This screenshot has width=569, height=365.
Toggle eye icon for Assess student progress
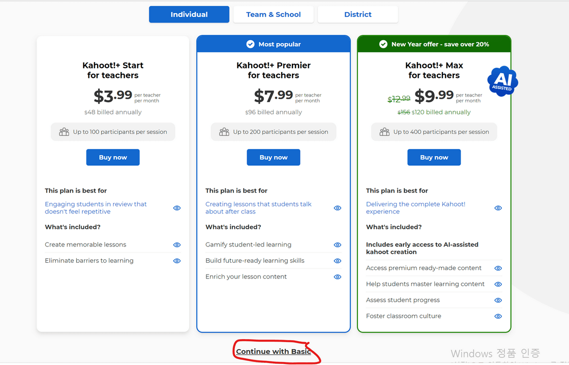[498, 300]
